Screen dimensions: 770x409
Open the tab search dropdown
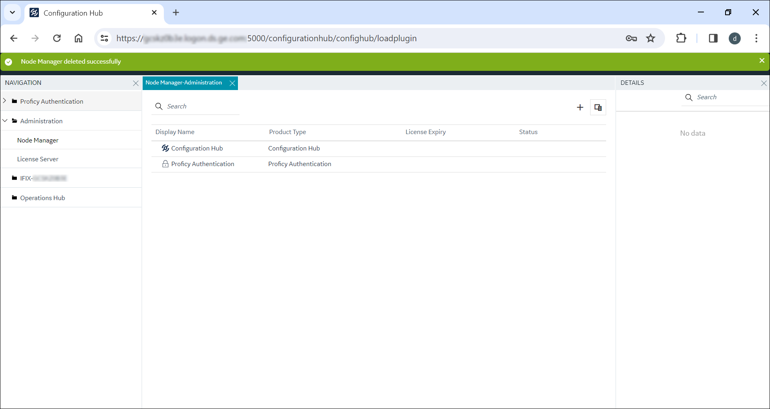(12, 12)
